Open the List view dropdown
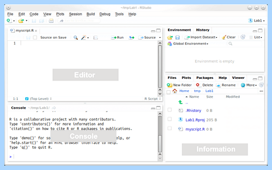Viewport: 272px width, 170px height. [256, 37]
